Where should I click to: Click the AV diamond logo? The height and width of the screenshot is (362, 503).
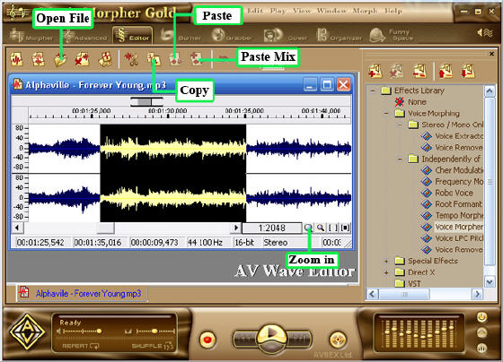[x=27, y=332]
